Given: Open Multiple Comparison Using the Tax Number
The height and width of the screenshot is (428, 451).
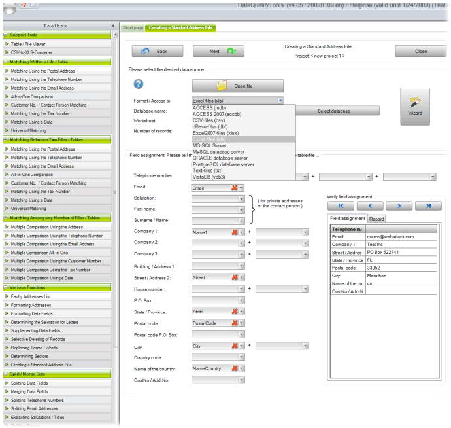Looking at the screenshot, I should pos(57,270).
